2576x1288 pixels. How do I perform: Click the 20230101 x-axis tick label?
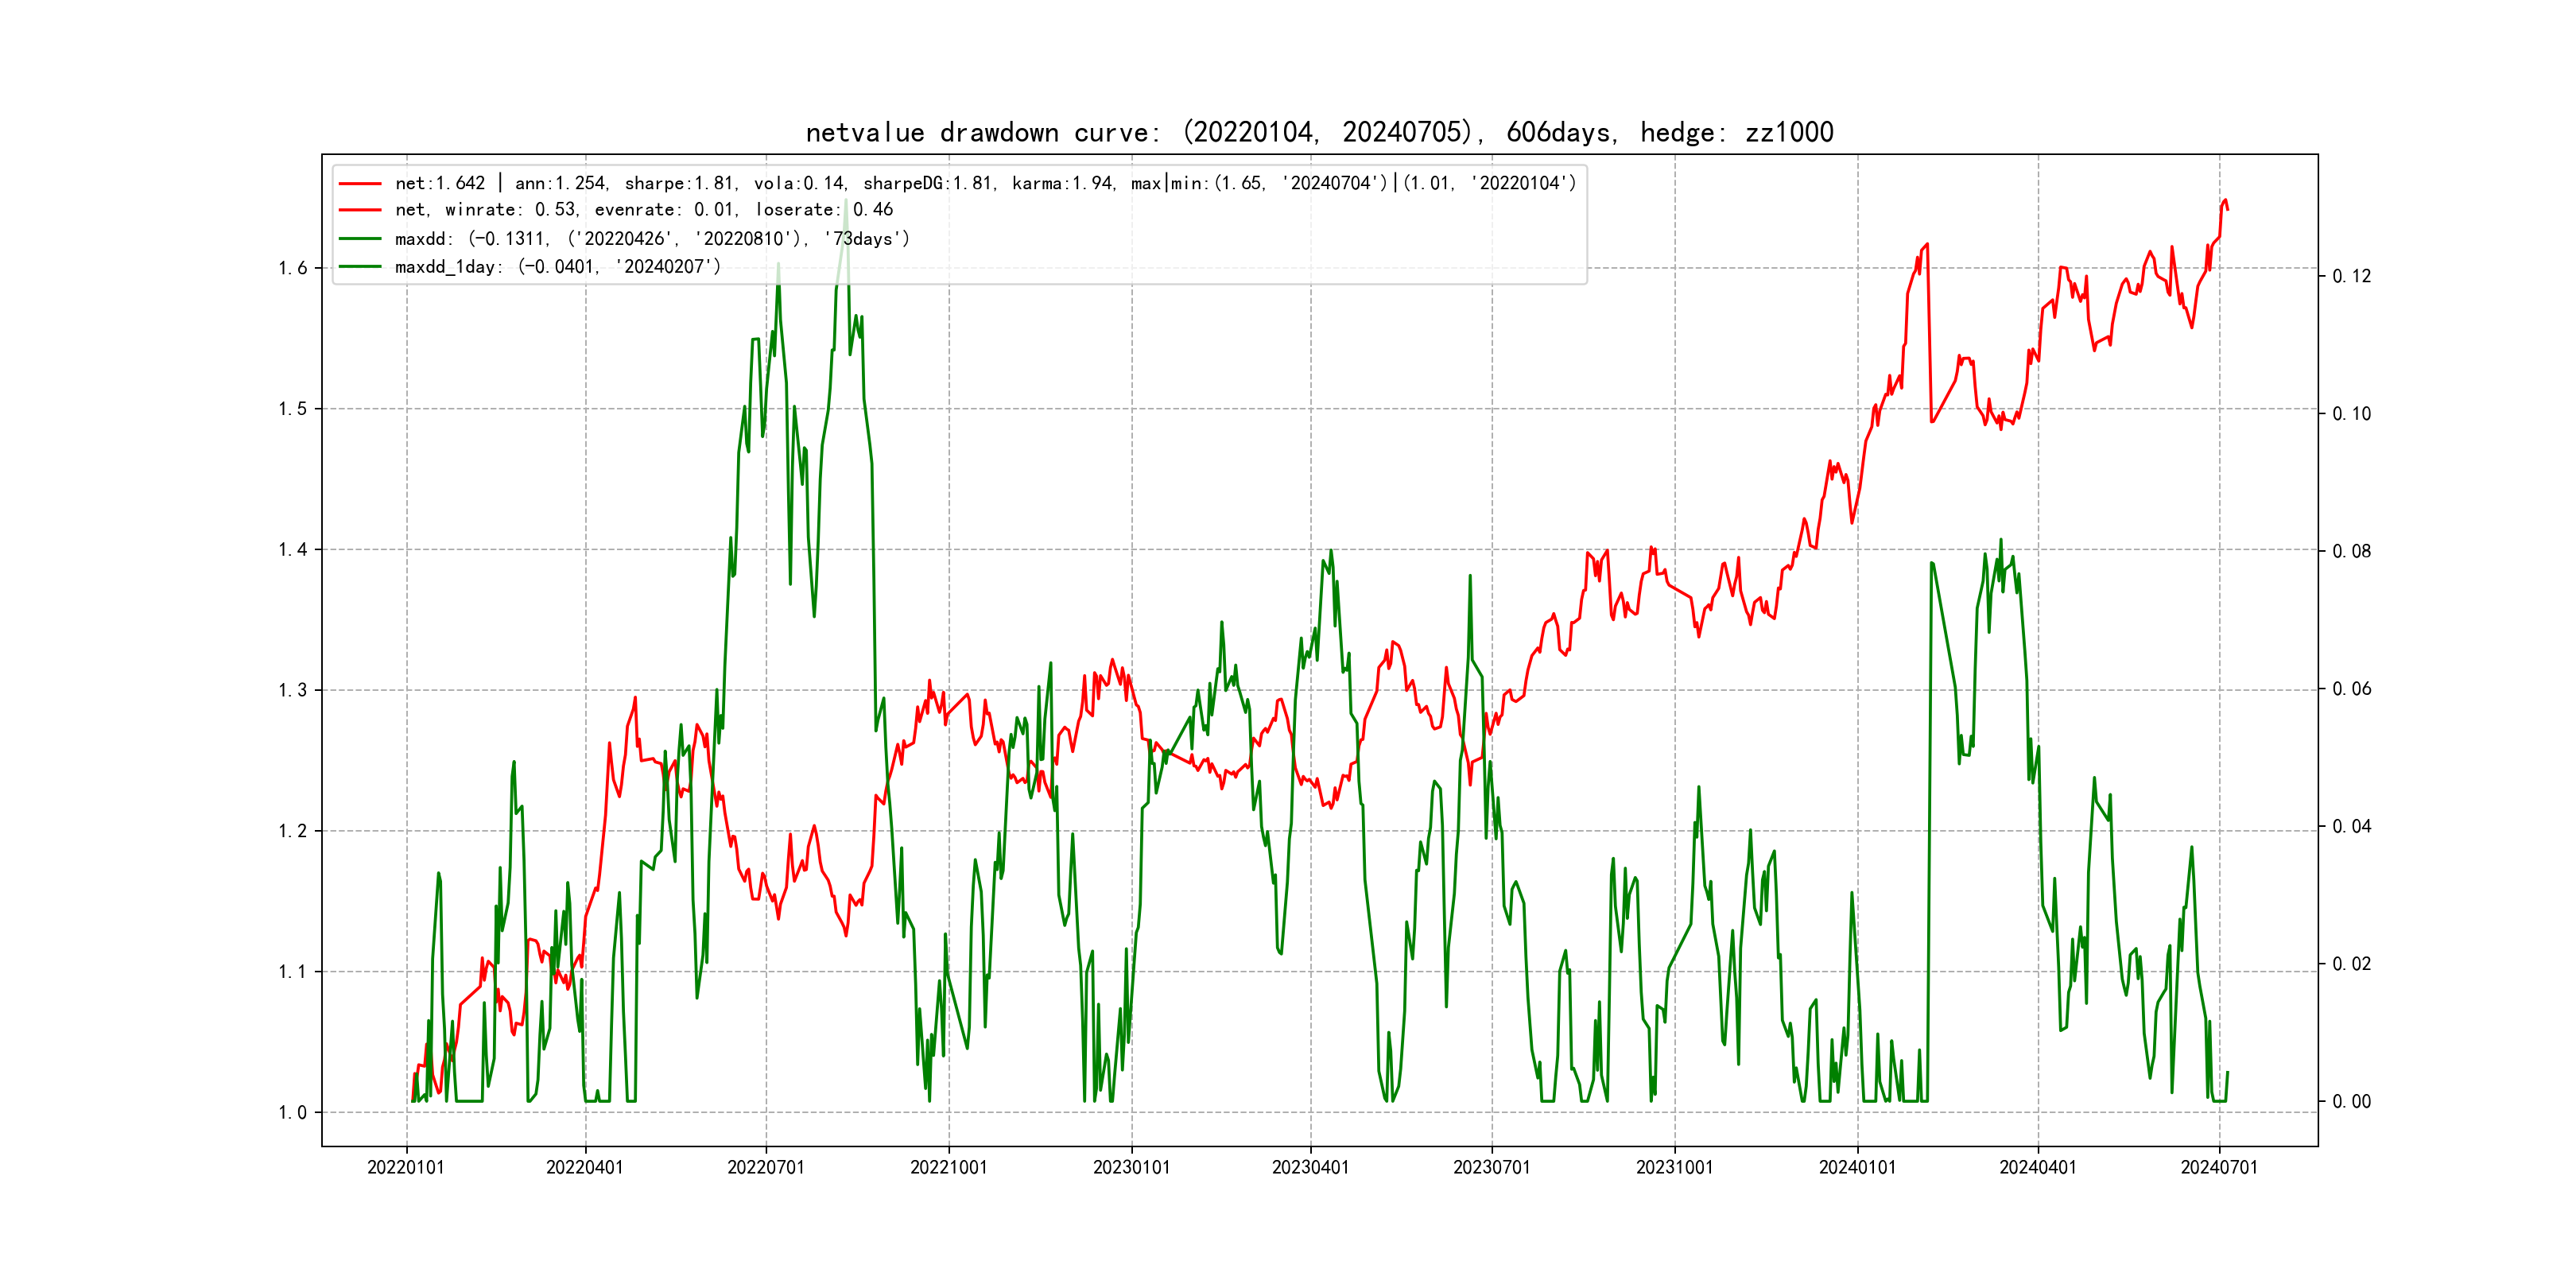pos(1131,1168)
